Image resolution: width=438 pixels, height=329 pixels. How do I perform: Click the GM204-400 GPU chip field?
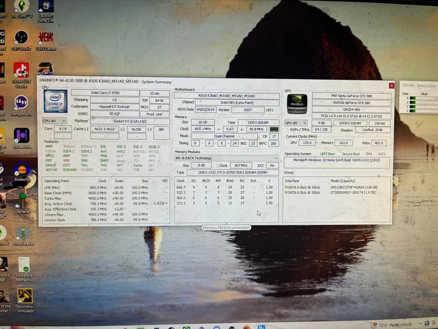[352, 110]
